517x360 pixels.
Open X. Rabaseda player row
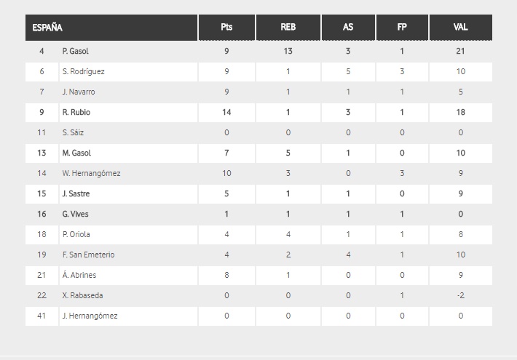(x=82, y=296)
